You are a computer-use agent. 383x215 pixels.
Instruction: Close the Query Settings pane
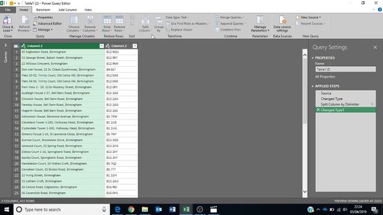pos(375,47)
